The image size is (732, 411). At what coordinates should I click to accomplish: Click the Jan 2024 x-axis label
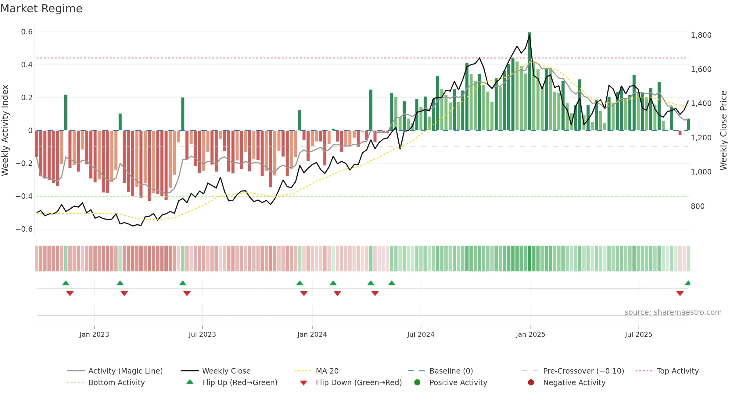point(312,334)
